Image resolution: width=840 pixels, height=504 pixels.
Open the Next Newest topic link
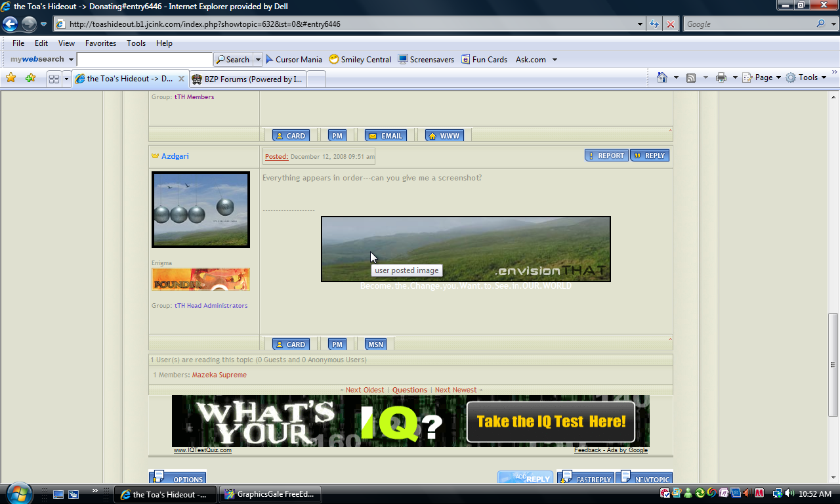tap(455, 390)
